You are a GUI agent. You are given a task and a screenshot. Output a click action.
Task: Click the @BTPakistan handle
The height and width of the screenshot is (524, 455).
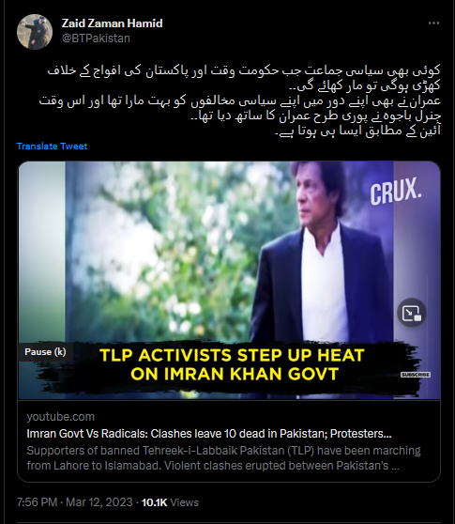click(x=96, y=39)
